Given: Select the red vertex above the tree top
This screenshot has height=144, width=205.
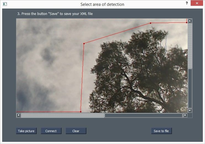Looking at the screenshot, I should point(150,23).
